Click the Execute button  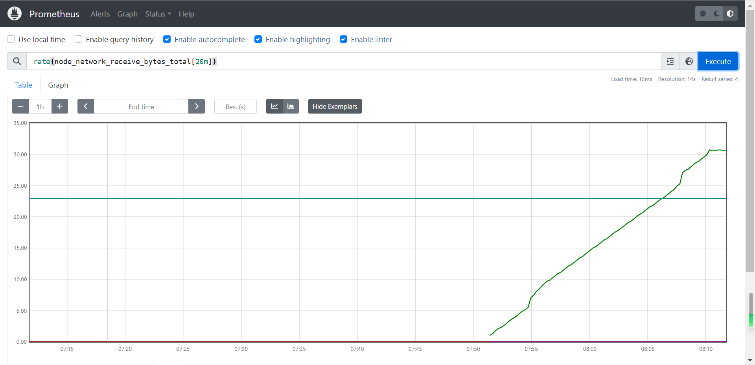[x=718, y=61]
